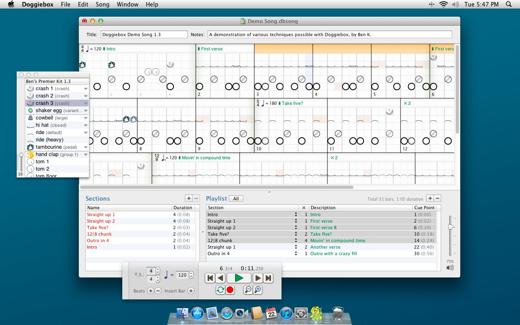Image resolution: width=520 pixels, height=325 pixels.
Task: Select the green shaker egg icon
Action: point(30,110)
